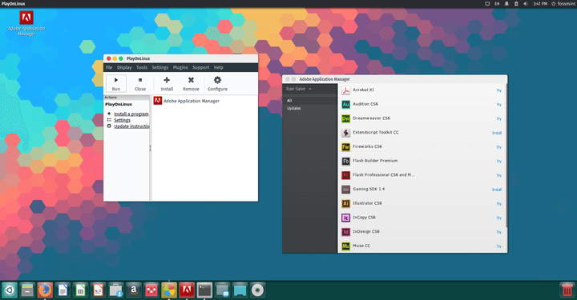Open the file manager icon in dock
Viewport: 577px width, 300px height.
[x=27, y=290]
